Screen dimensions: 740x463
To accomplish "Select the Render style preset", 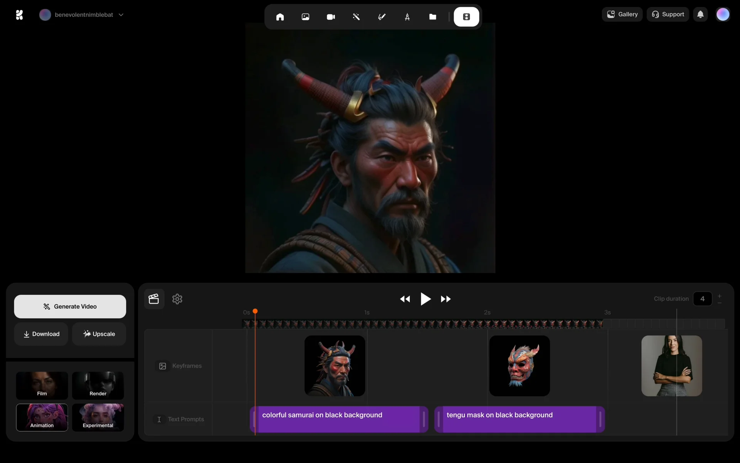I will pos(98,385).
